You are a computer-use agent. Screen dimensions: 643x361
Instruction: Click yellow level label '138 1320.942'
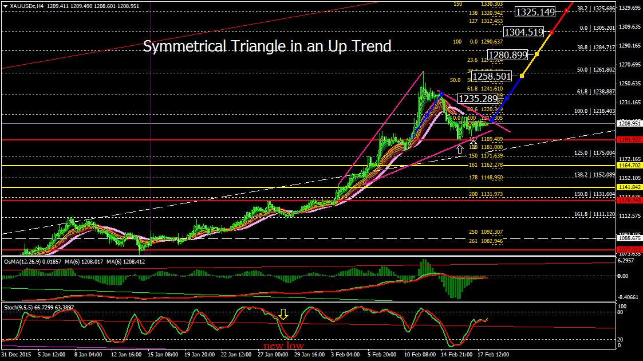click(x=486, y=13)
